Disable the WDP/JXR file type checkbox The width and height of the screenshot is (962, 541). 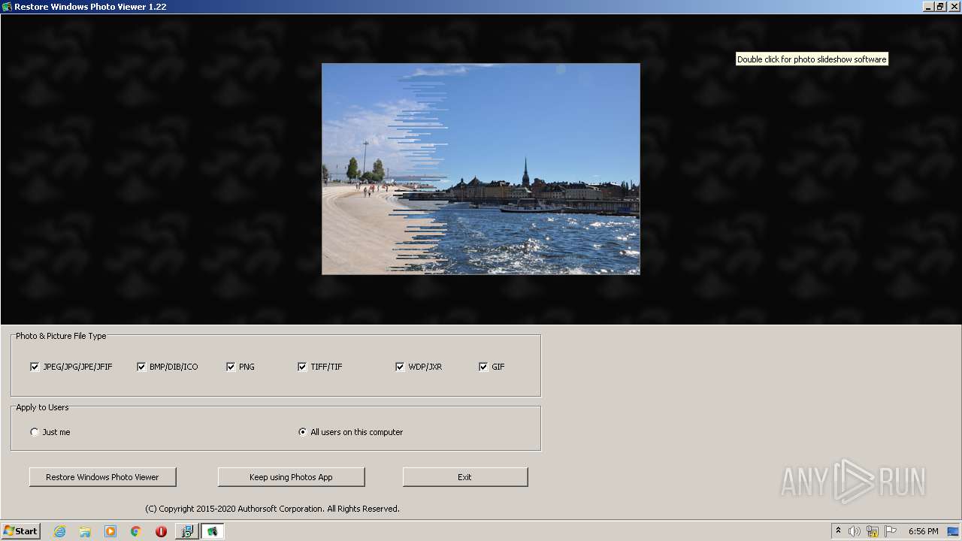point(400,367)
